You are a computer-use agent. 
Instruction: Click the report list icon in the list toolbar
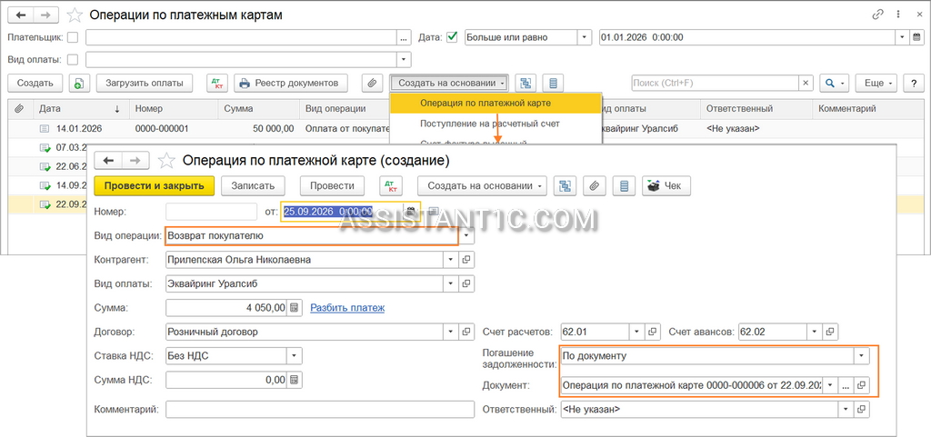[554, 83]
